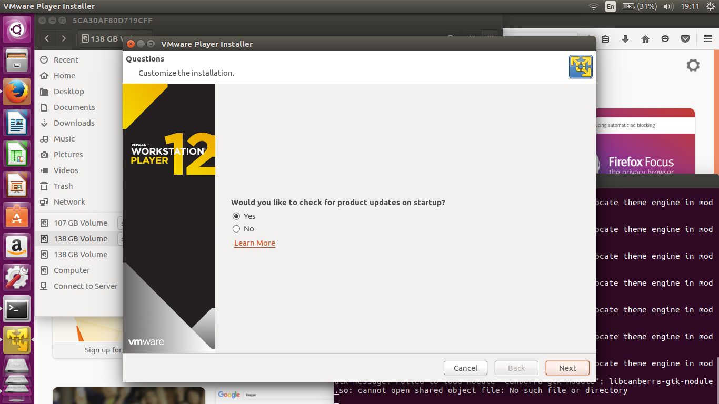
Task: Open Files manager in the launcher
Action: pyautogui.click(x=17, y=60)
